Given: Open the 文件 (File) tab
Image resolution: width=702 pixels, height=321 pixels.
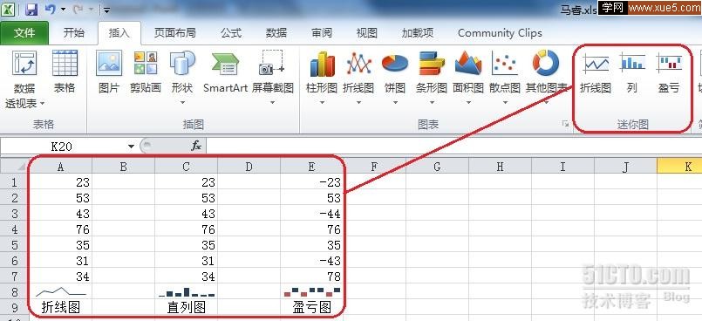Looking at the screenshot, I should coord(24,33).
